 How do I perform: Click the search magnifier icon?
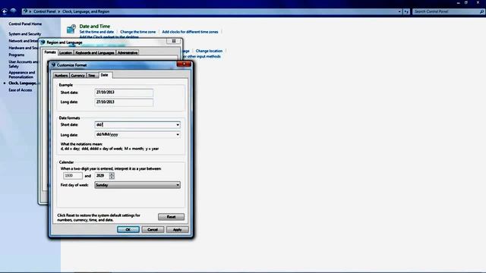point(481,11)
